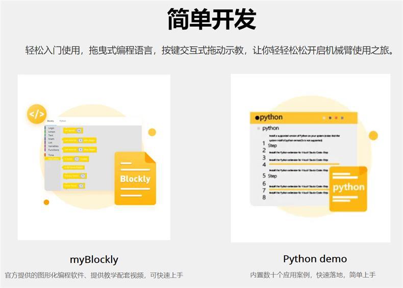Select the Blockly tab in the illustration
Image resolution: width=403 pixels, height=288 pixels.
click(x=51, y=121)
